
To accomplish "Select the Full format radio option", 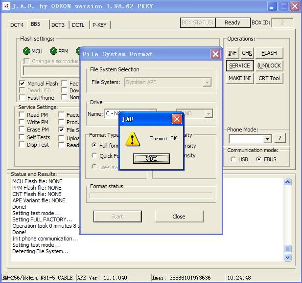I will coord(94,145).
